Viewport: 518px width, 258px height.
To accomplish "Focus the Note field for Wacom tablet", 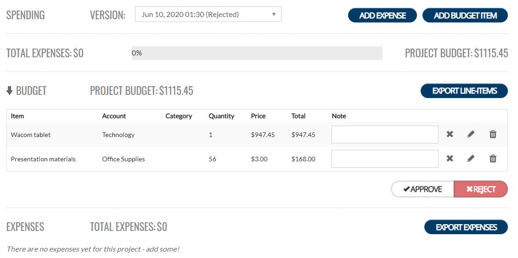I will click(x=385, y=134).
